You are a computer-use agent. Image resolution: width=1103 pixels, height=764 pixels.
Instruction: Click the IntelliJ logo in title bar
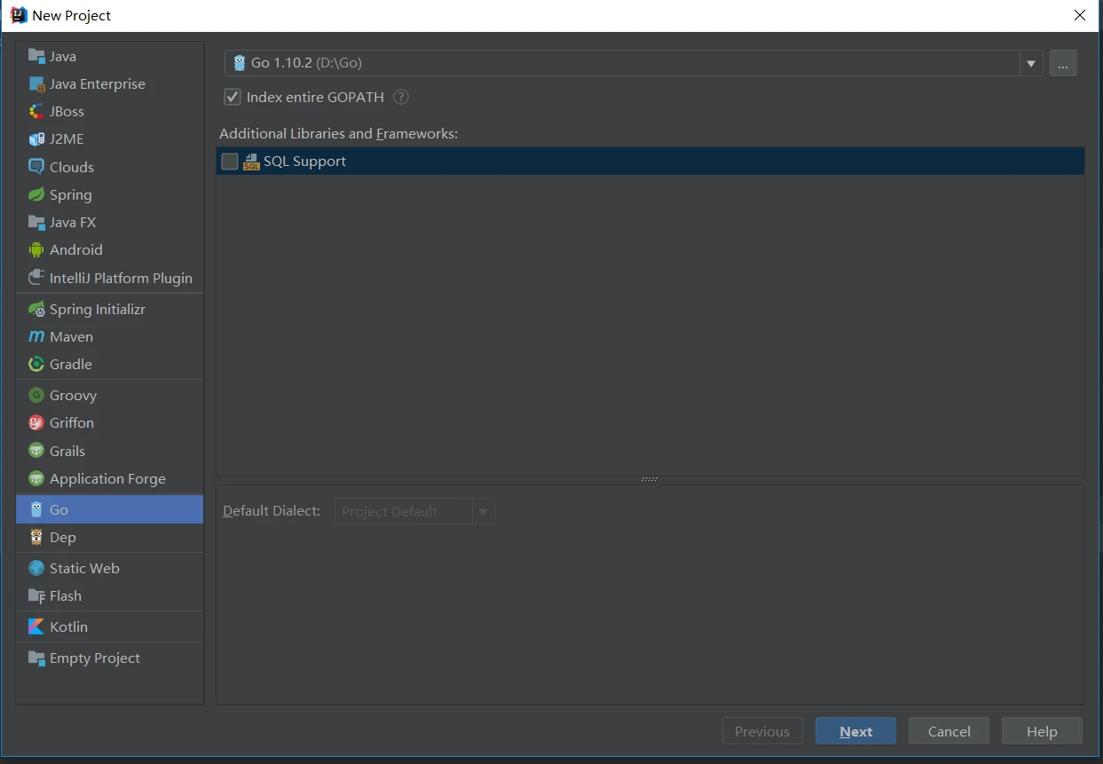19,15
